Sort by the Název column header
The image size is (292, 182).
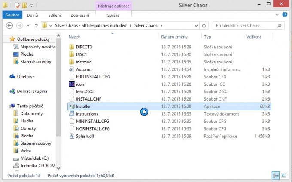(x=74, y=37)
